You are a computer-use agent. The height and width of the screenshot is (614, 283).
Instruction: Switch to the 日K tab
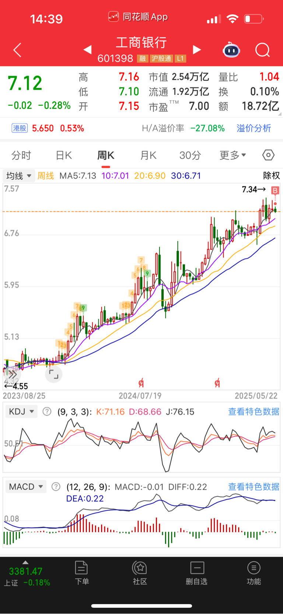pos(64,155)
